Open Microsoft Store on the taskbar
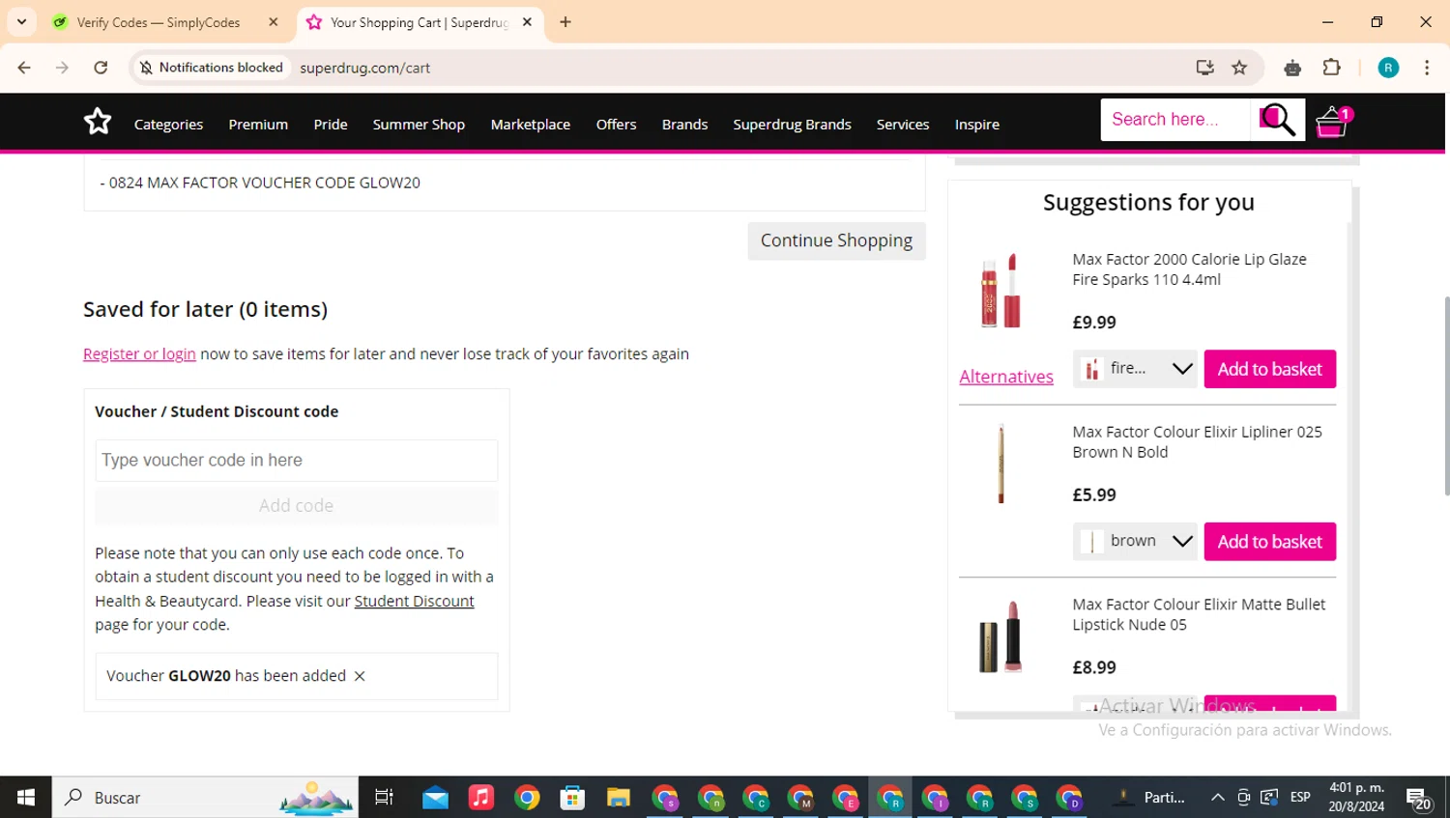Image resolution: width=1450 pixels, height=818 pixels. click(x=572, y=798)
